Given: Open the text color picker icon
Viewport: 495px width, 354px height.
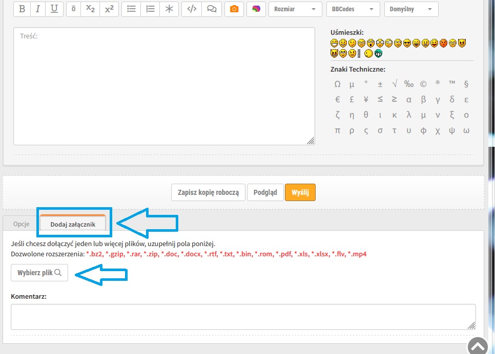Looking at the screenshot, I should point(256,9).
